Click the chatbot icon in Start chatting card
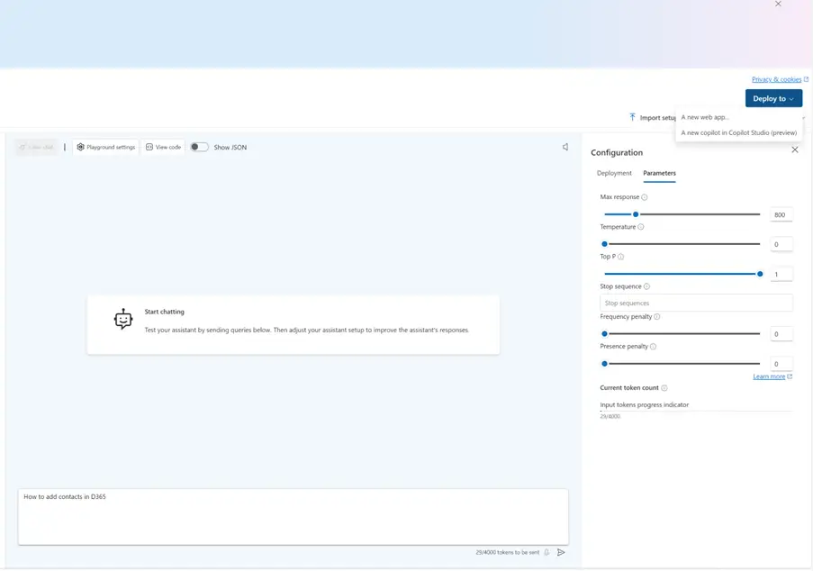 tap(122, 320)
